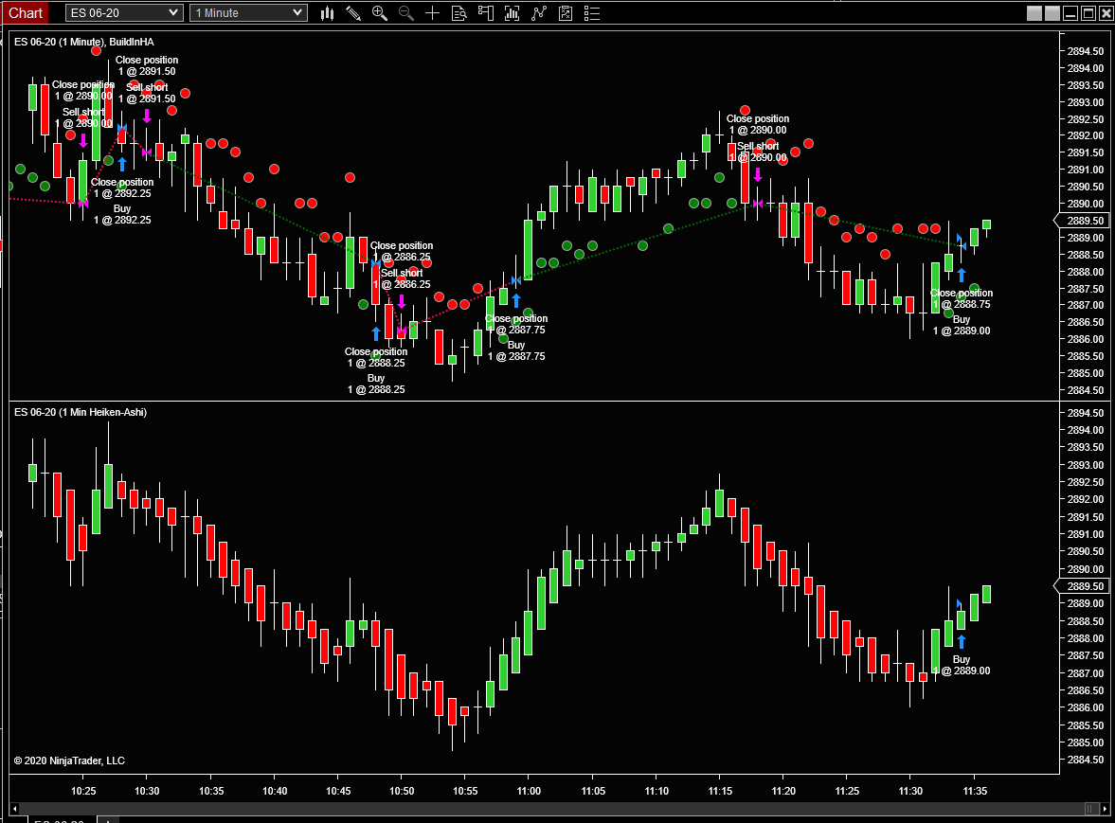This screenshot has height=823, width=1115.
Task: Click the 'Buy 1 @ 2887.75' trade label
Action: [516, 350]
